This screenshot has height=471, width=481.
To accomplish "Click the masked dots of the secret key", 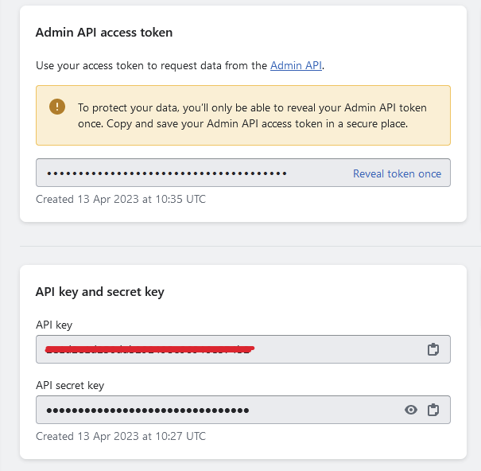I will 148,411.
